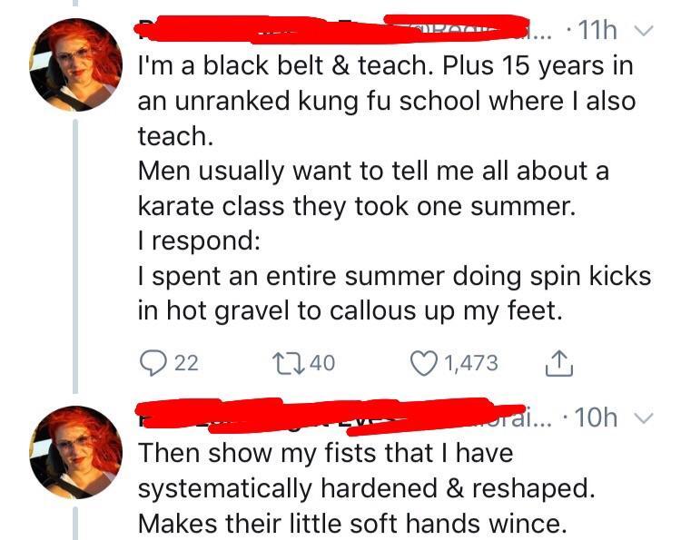Reply to the black belt tweet

click(x=151, y=363)
